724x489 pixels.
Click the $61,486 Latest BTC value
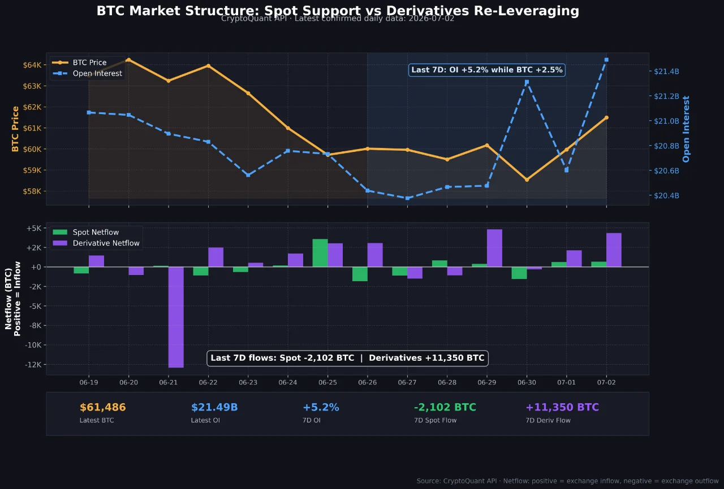(x=103, y=407)
